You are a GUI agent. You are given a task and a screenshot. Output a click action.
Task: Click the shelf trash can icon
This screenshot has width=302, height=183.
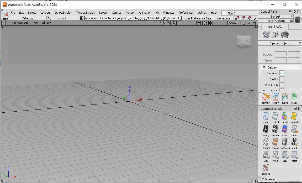point(298,19)
